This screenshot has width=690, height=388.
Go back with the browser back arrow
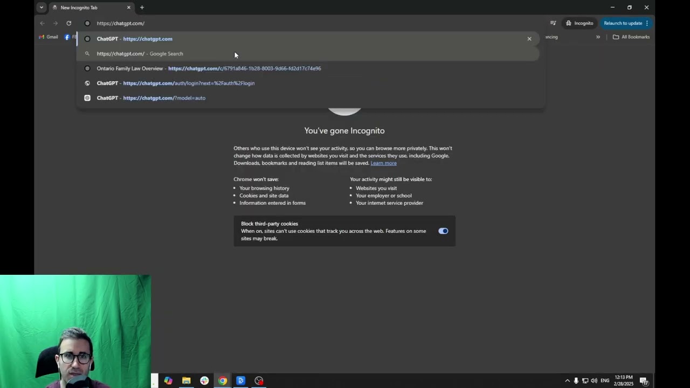(42, 23)
